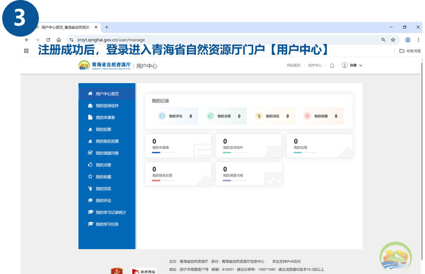Click the 政府网站 footer badge
This screenshot has width=425, height=274.
tap(144, 271)
